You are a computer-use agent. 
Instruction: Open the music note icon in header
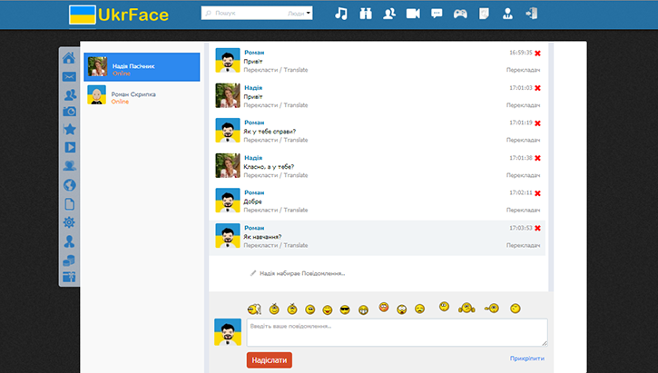[x=340, y=14]
